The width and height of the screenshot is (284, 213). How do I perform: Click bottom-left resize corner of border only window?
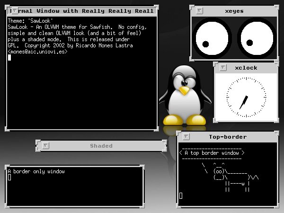point(7,205)
